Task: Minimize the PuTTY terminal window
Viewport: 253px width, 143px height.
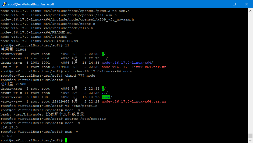Action: pyautogui.click(x=222, y=4)
